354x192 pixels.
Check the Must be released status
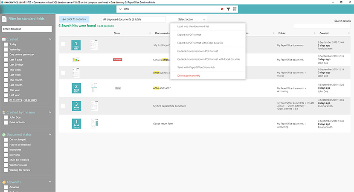(x=6, y=160)
